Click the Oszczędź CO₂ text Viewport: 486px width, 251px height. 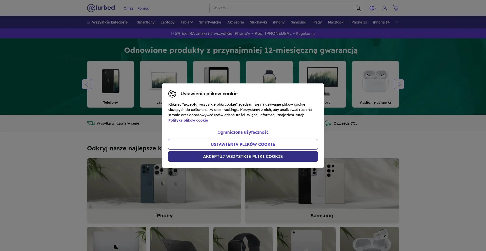click(345, 123)
